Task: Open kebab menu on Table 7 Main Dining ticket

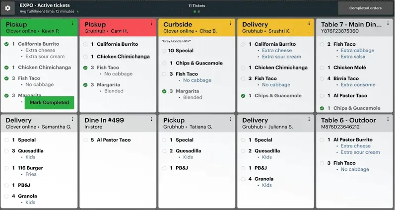Action: click(x=388, y=23)
